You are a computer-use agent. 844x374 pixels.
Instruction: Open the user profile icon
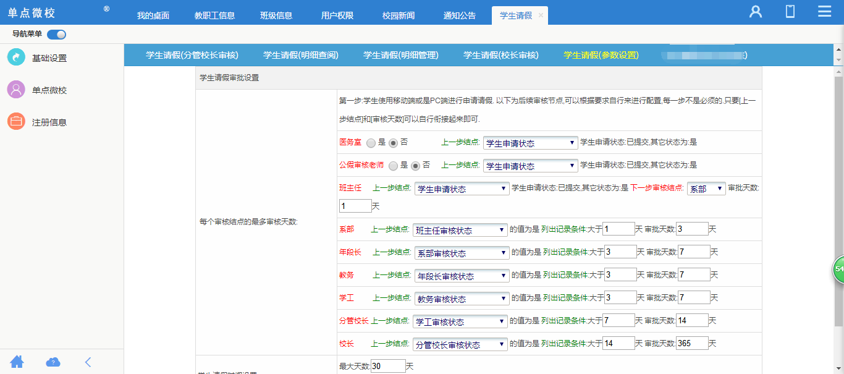point(755,12)
